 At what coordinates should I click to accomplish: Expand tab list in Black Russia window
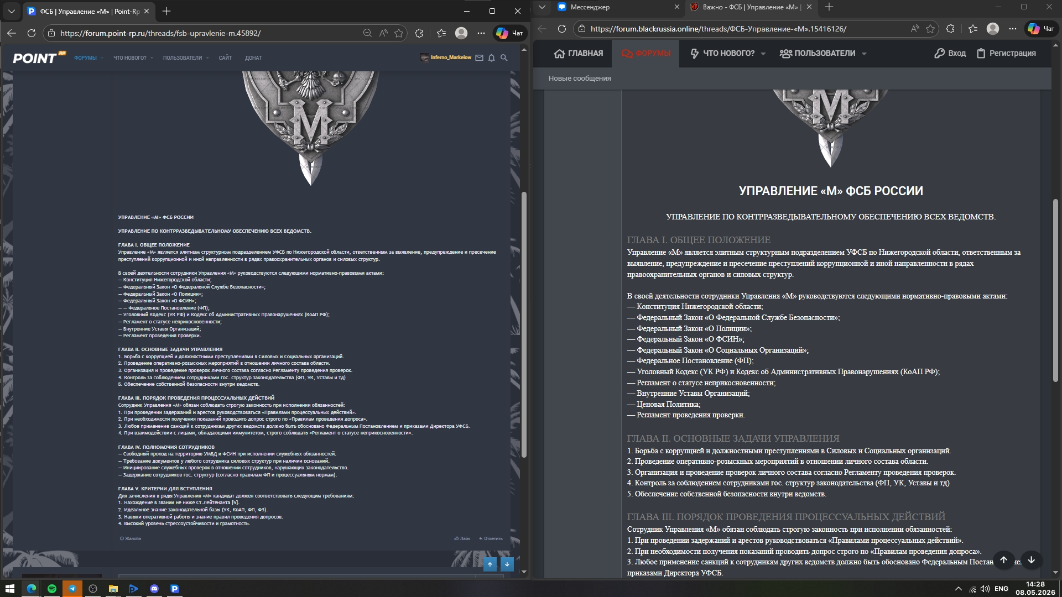tap(542, 7)
